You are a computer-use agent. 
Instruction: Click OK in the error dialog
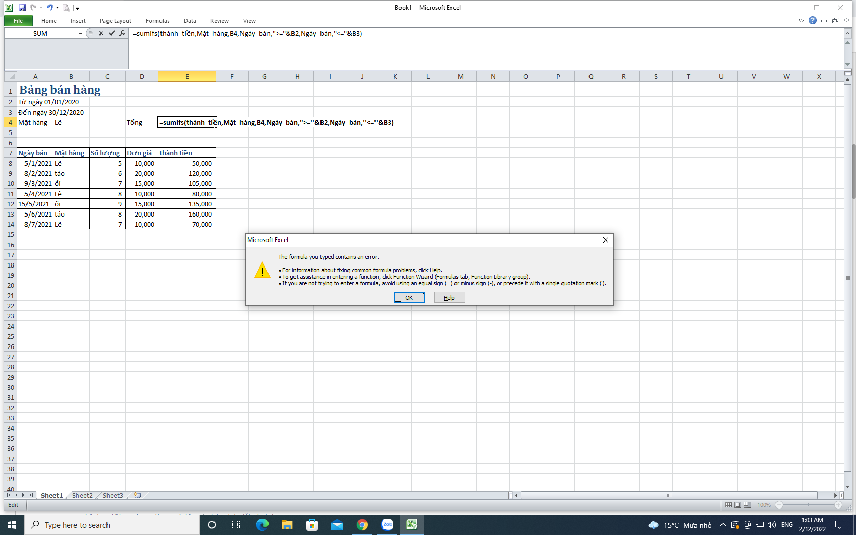409,298
